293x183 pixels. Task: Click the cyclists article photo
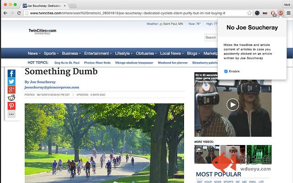pyautogui.click(x=104, y=143)
